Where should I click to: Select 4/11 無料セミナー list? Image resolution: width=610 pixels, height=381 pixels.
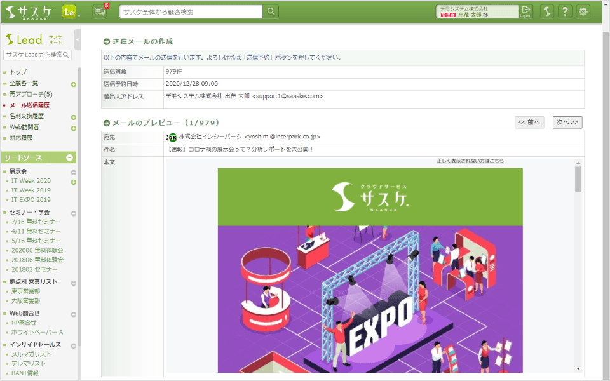[36, 231]
